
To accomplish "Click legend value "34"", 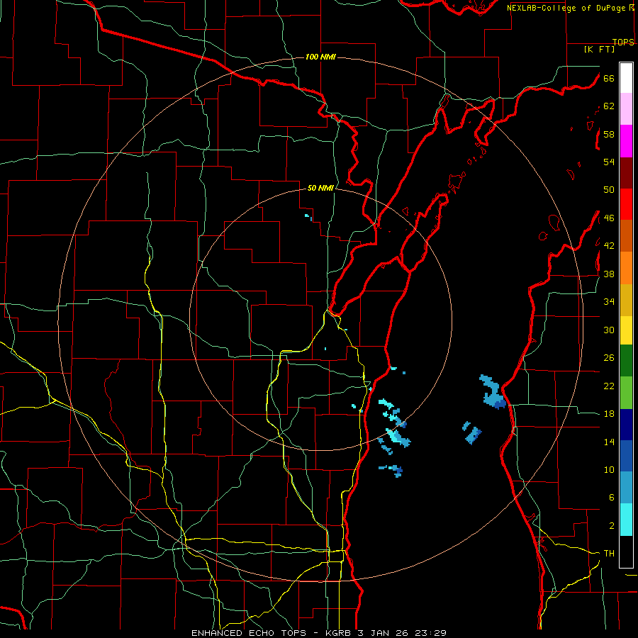I will pos(609,302).
